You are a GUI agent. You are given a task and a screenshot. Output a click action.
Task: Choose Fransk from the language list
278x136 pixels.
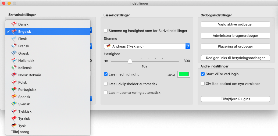click(x=24, y=46)
